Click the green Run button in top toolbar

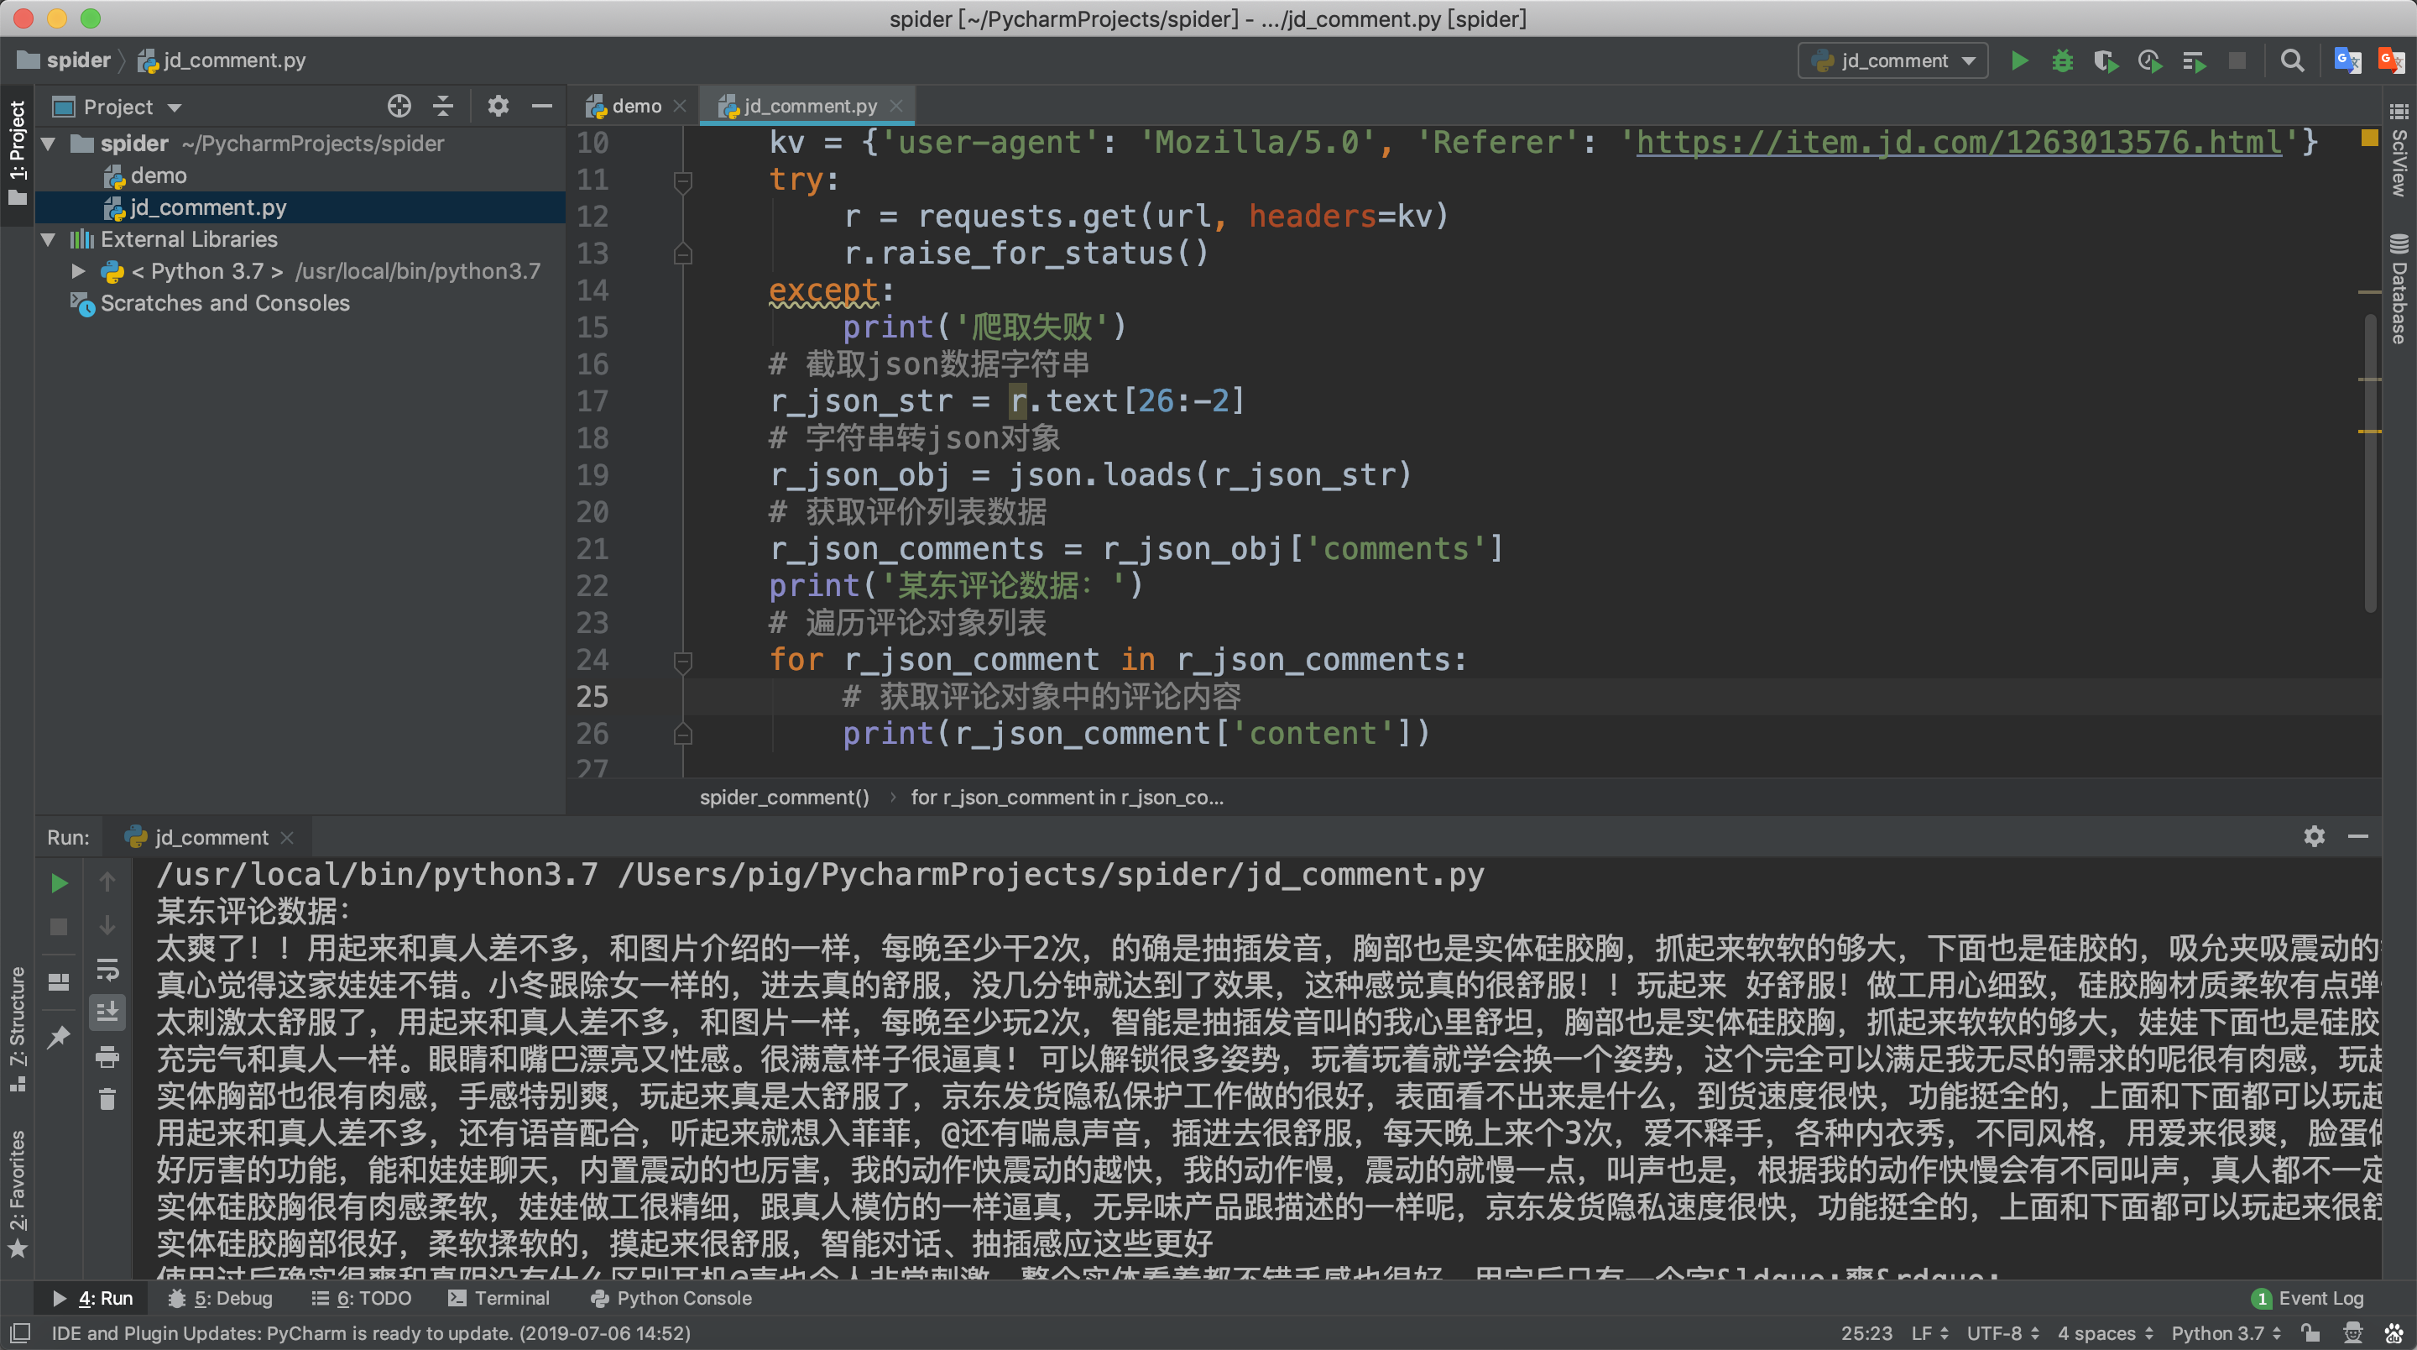click(2019, 61)
